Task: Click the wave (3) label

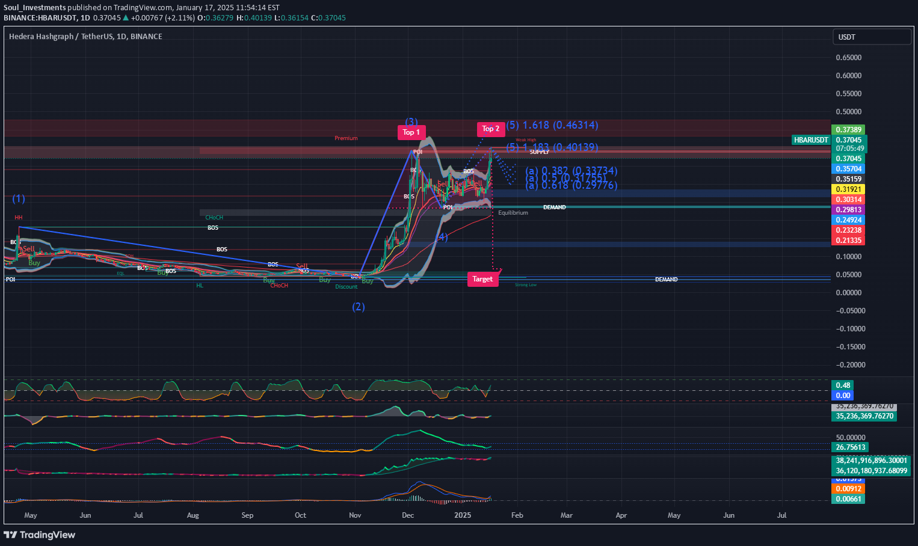Action: point(411,122)
